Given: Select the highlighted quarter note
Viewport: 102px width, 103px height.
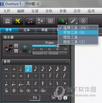Looking at the screenshot, I should tap(28, 69).
